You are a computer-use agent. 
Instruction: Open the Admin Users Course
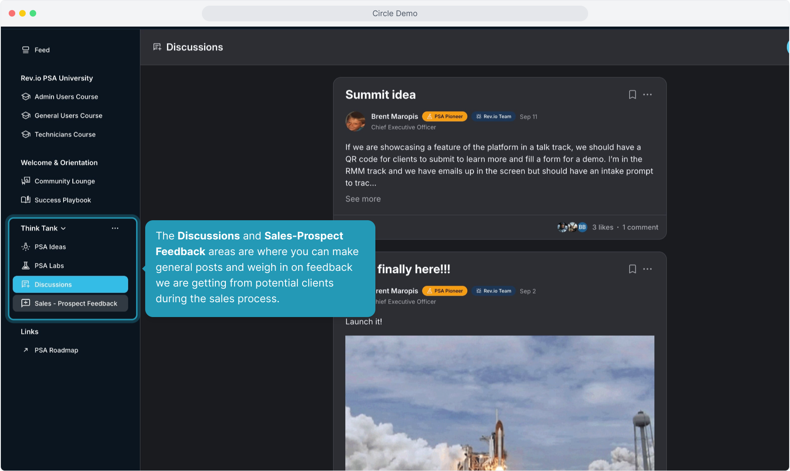[x=66, y=97]
